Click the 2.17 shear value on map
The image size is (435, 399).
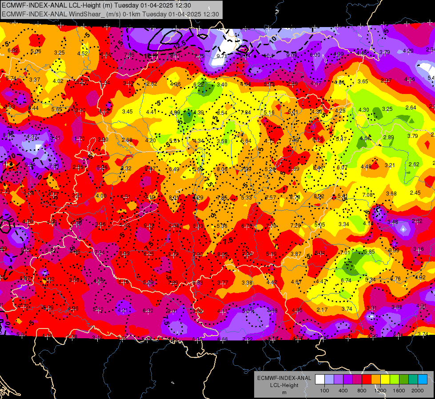[322, 309]
